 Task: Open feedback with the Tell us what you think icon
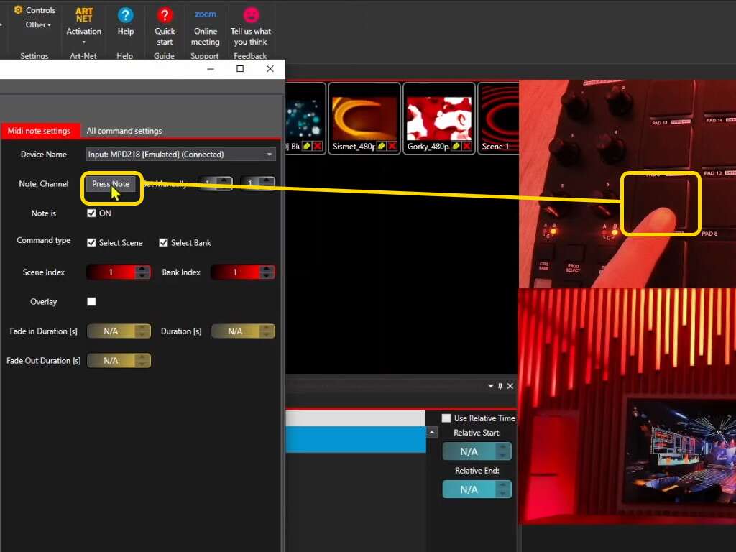point(250,14)
